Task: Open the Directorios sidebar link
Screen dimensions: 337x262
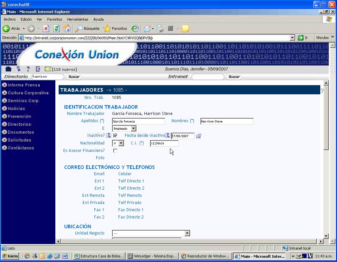Action: pos(19,124)
